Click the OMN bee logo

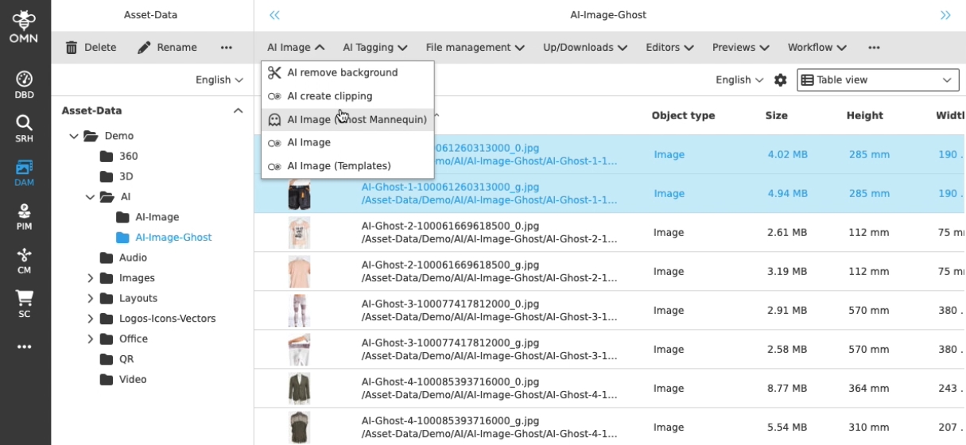coord(24,26)
